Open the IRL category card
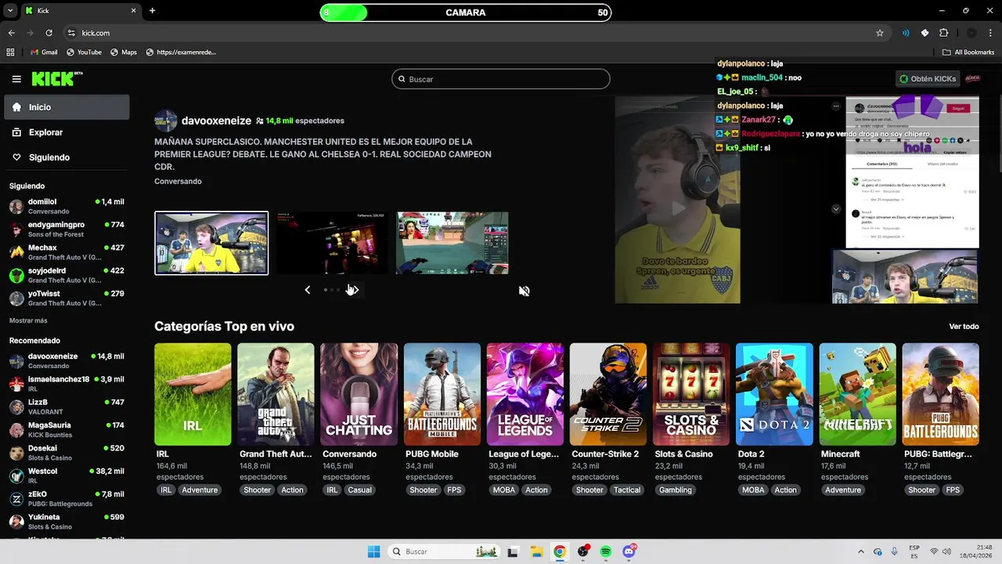Viewport: 1002px width, 564px height. (193, 394)
